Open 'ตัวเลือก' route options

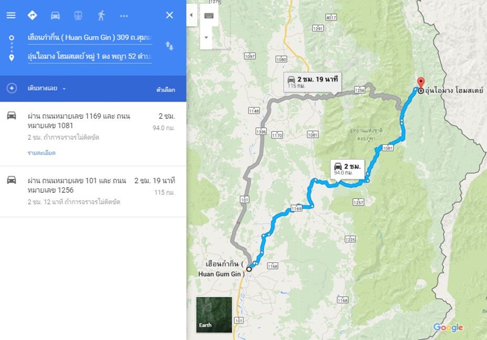tap(166, 89)
